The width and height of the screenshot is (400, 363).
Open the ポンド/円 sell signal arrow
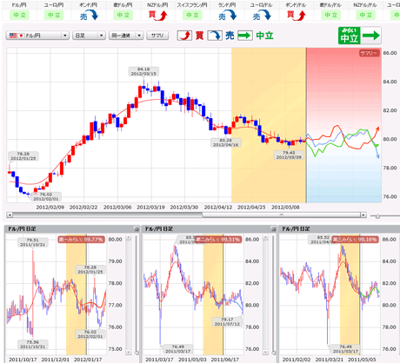pyautogui.click(x=89, y=16)
